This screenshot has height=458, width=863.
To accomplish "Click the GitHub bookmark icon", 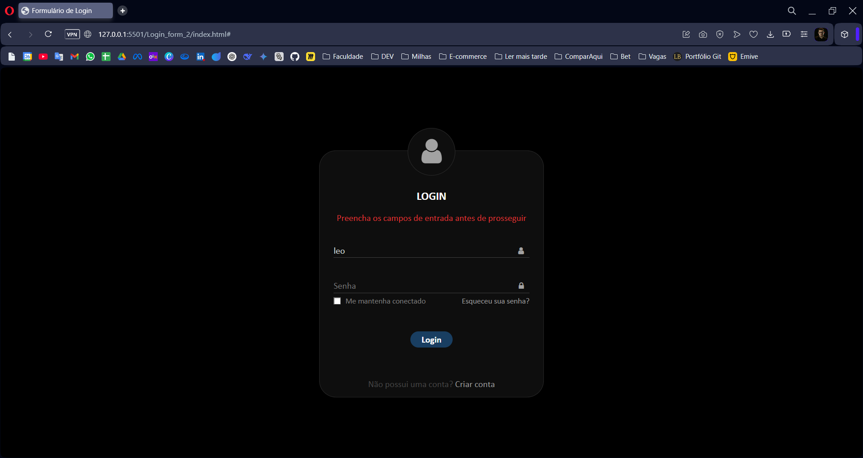I will tap(295, 57).
